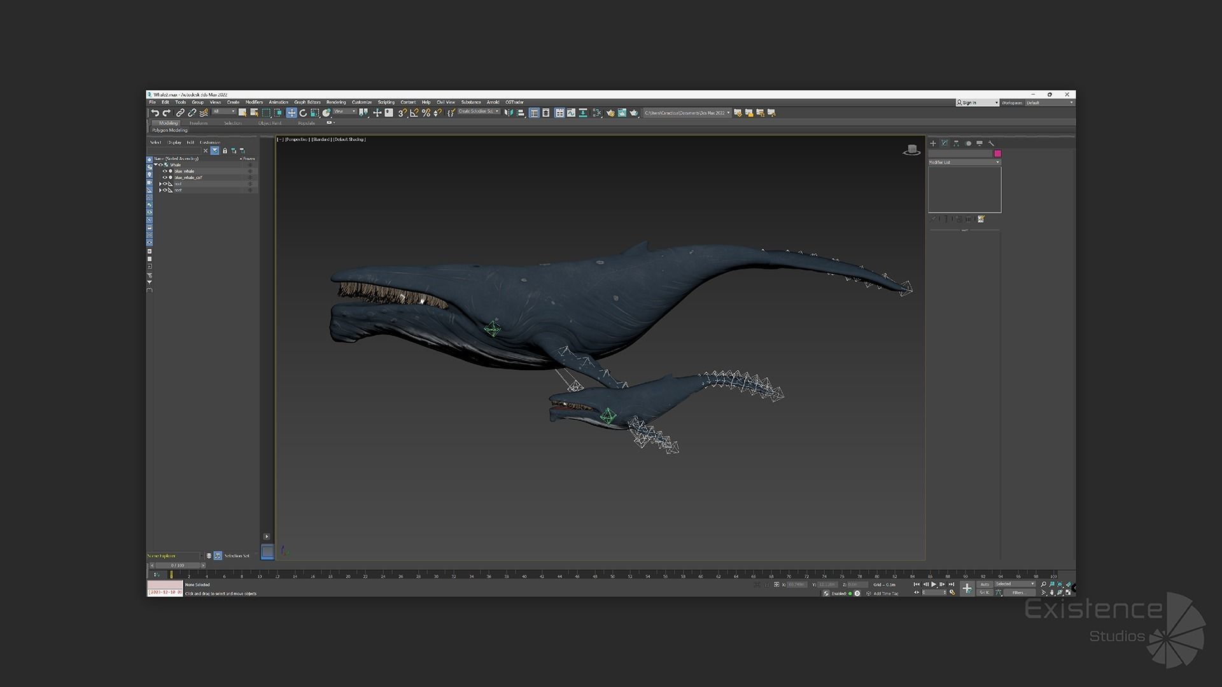Click the ViewCube in the viewport
Viewport: 1222px width, 687px height.
[911, 150]
